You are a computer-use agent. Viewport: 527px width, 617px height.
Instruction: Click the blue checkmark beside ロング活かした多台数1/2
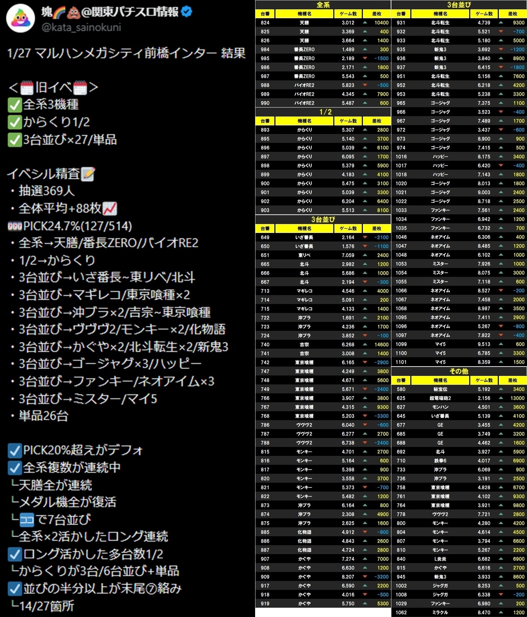click(x=15, y=554)
